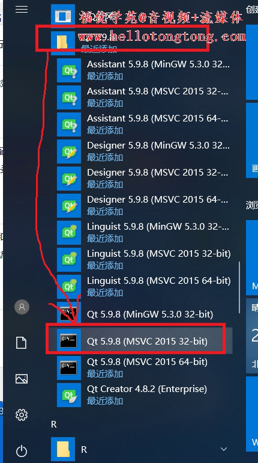Click the Start menu app list scrollbar
Screen dimensions: 258x463
pos(239,287)
